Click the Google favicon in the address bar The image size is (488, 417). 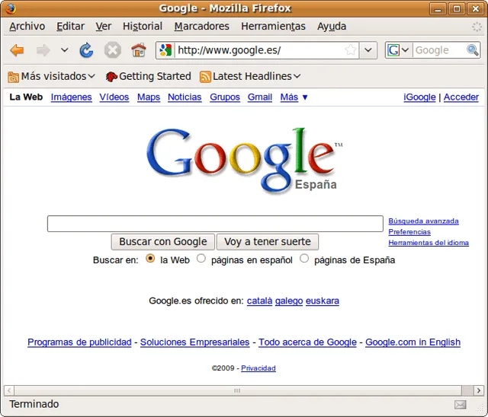pyautogui.click(x=165, y=50)
